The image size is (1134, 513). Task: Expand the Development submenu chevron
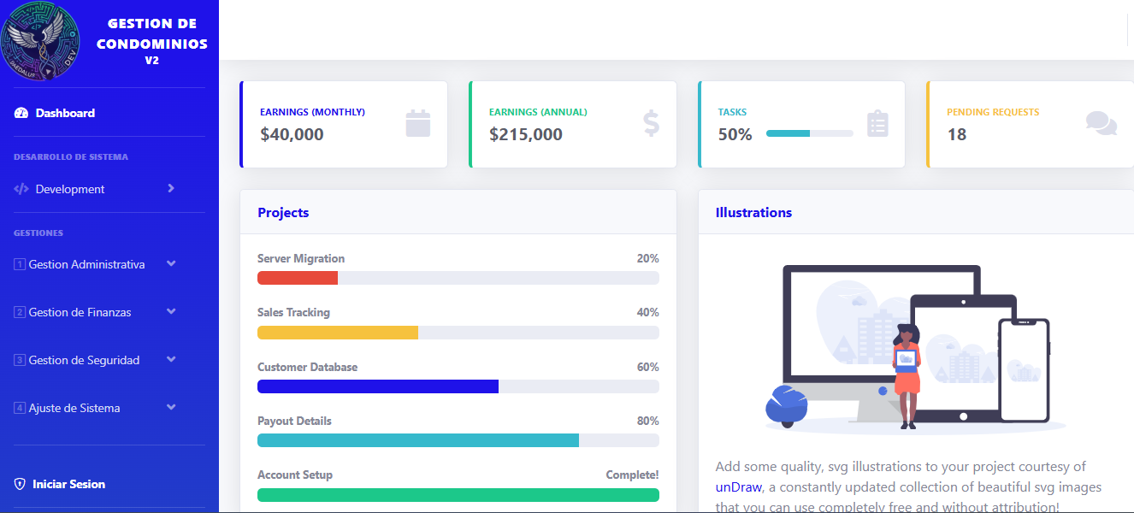tap(171, 188)
